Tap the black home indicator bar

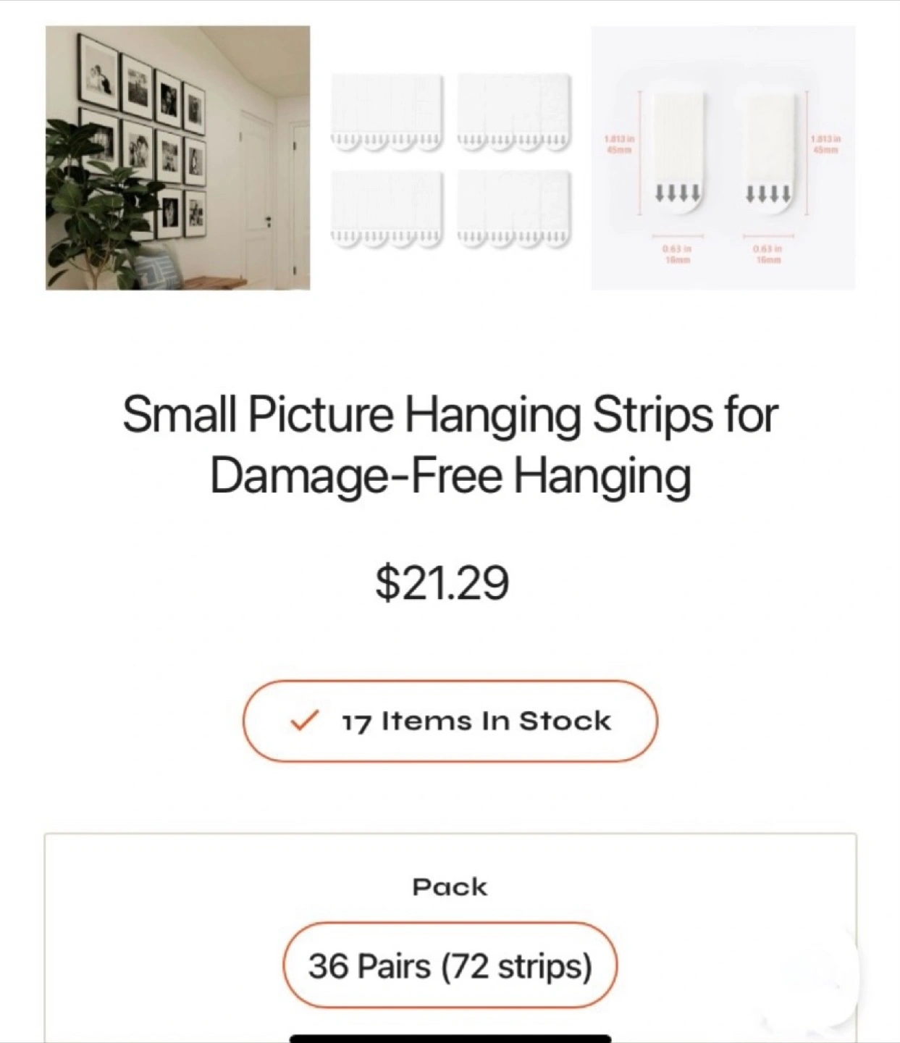(x=450, y=1039)
